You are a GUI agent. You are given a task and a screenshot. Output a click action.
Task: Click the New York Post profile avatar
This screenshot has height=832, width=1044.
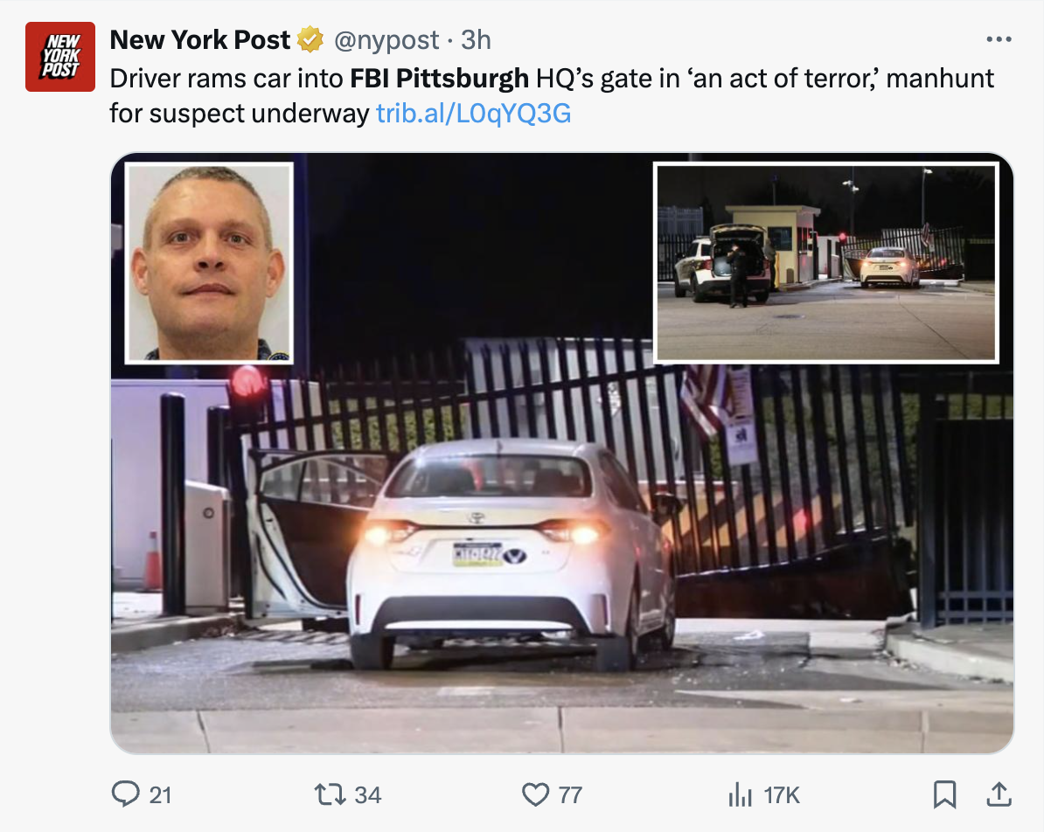[60, 57]
